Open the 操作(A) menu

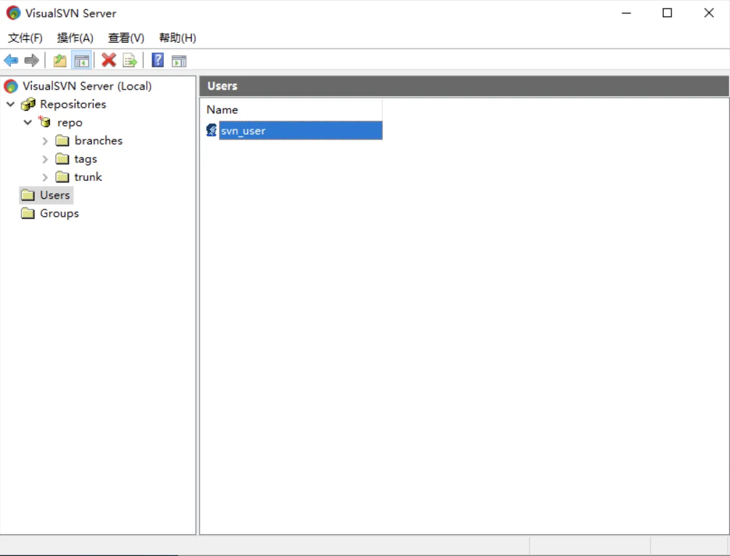75,38
